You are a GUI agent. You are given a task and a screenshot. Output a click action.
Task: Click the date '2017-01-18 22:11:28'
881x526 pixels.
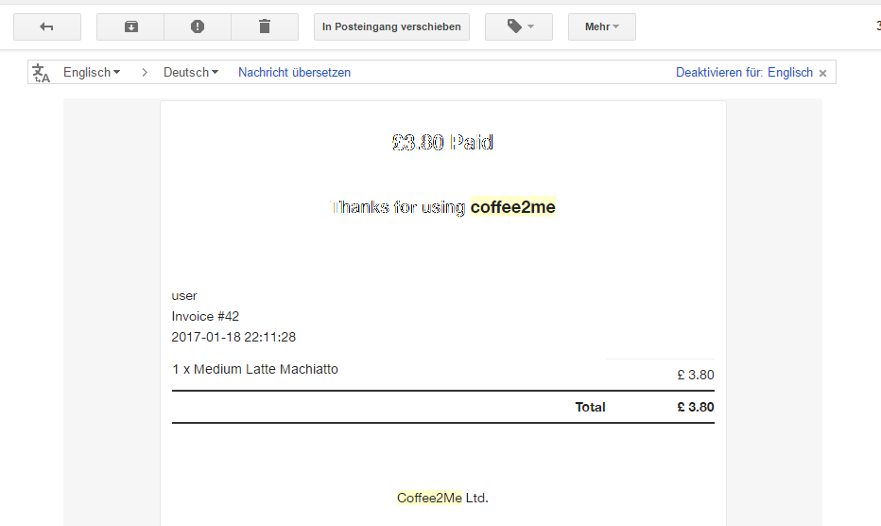coord(233,337)
